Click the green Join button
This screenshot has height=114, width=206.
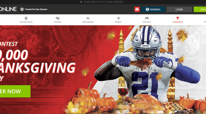click(200, 9)
